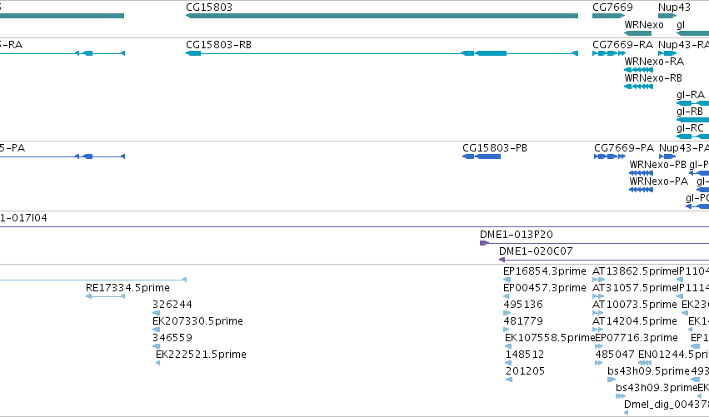Select the CG7669 gene label
This screenshot has height=417, width=709.
tap(612, 7)
